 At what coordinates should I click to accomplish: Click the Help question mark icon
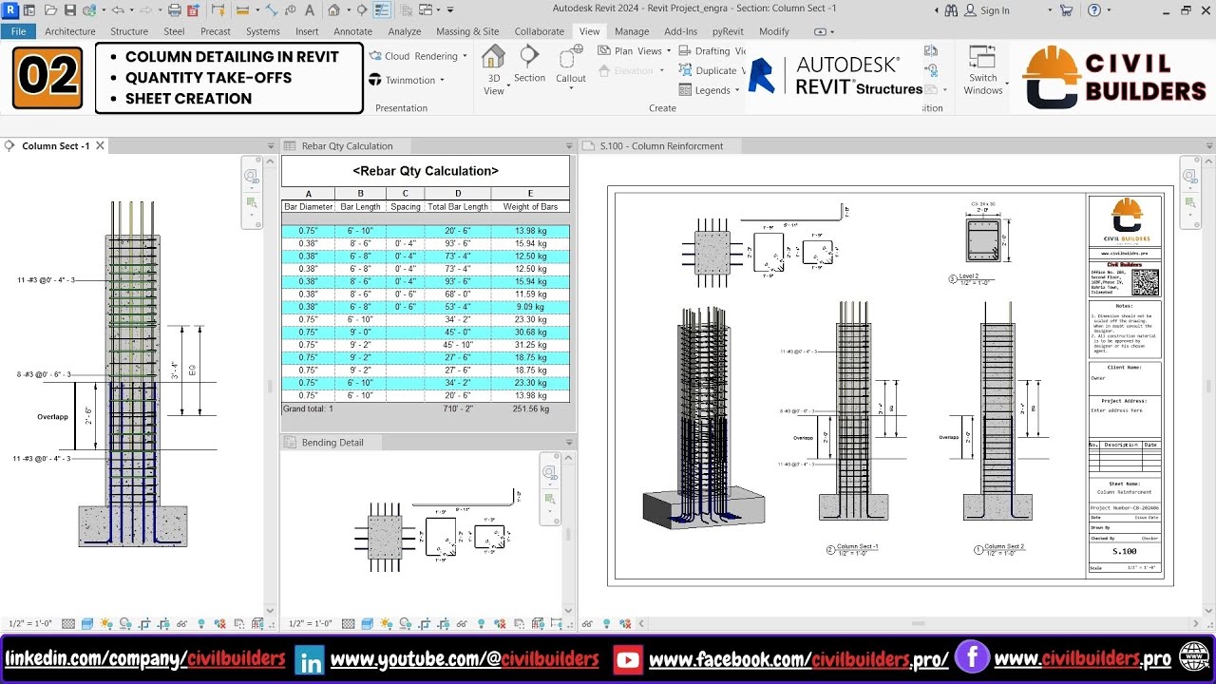click(x=1093, y=9)
